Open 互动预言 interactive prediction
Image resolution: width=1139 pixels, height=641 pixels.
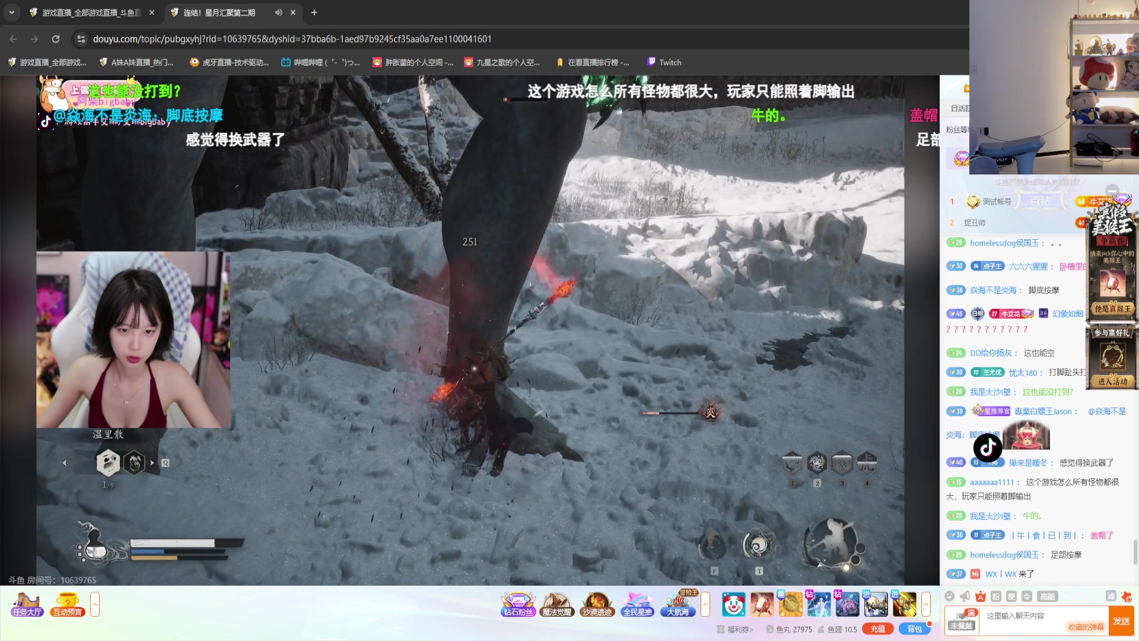(68, 605)
